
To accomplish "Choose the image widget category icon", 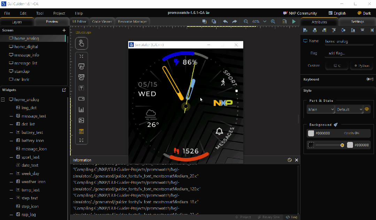I will pos(81,120).
